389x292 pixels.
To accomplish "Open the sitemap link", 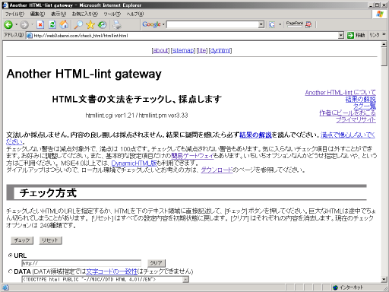I will [x=183, y=50].
